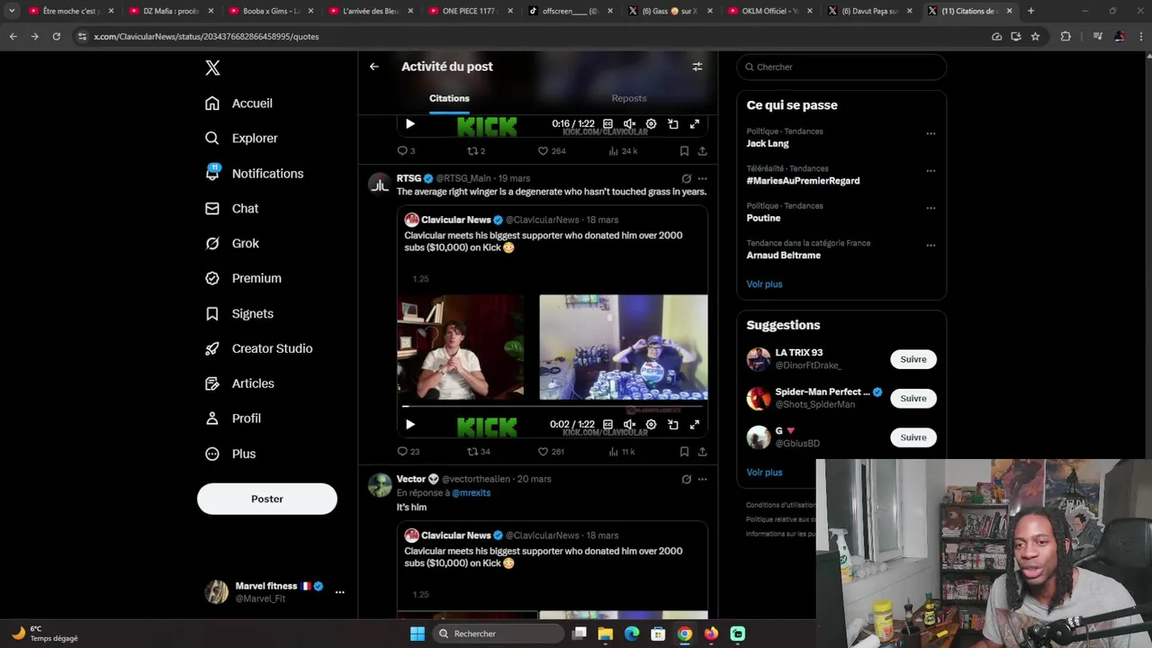Repost RTSG post with 34 reposts
The height and width of the screenshot is (648, 1152).
[478, 452]
